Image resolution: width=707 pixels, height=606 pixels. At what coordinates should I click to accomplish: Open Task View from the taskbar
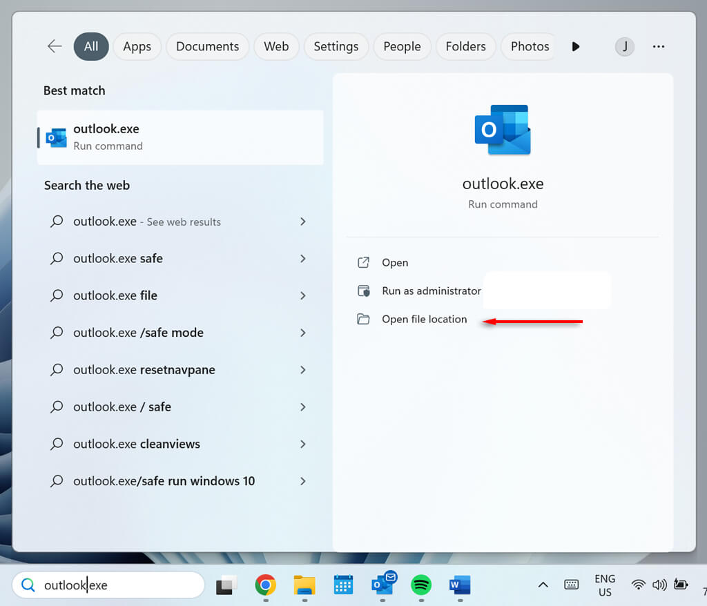click(x=226, y=585)
